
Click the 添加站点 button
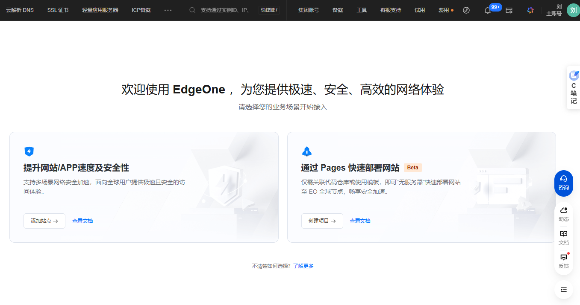pos(44,221)
